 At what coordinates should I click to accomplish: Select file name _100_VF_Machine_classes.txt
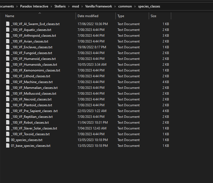coord(32,82)
